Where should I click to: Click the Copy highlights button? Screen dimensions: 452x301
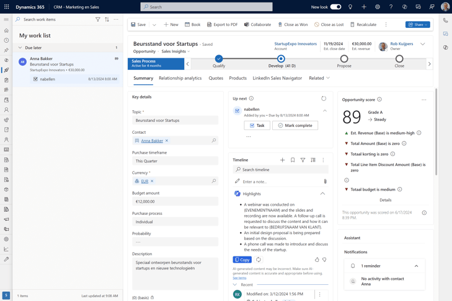click(242, 260)
